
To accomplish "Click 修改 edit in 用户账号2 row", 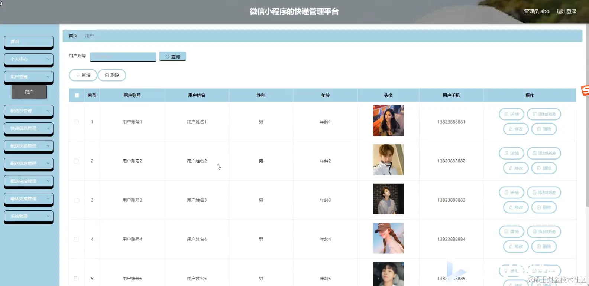I will pos(516,168).
